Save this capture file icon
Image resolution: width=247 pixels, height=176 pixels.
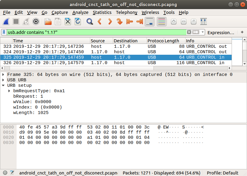(58, 21)
